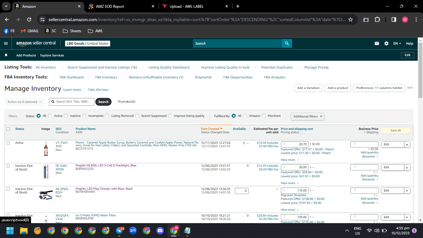Viewport: 423px width, 238px height.
Task: Expand View more under Maglite ML300L pricing
Action: point(290,183)
